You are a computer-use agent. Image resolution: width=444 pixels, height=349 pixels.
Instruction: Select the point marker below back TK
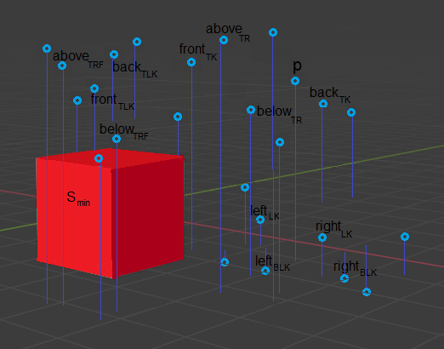323,104
